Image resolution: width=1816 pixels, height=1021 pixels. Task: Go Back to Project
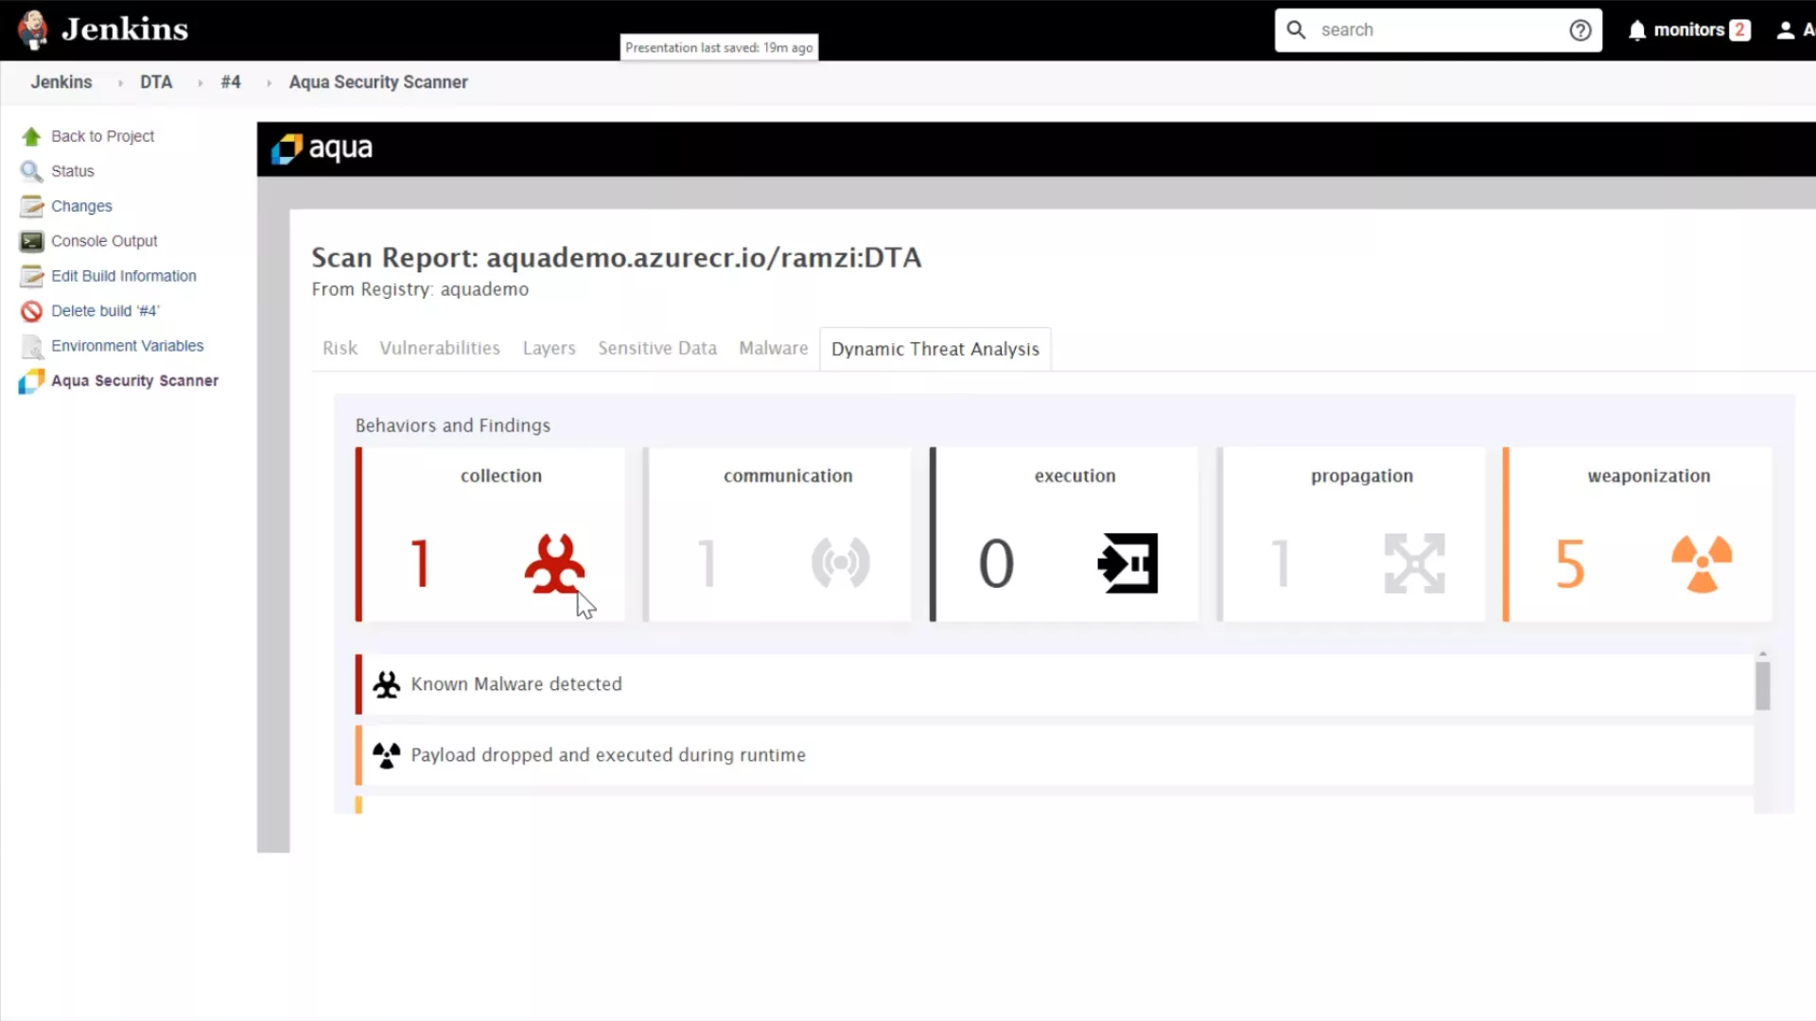(102, 136)
